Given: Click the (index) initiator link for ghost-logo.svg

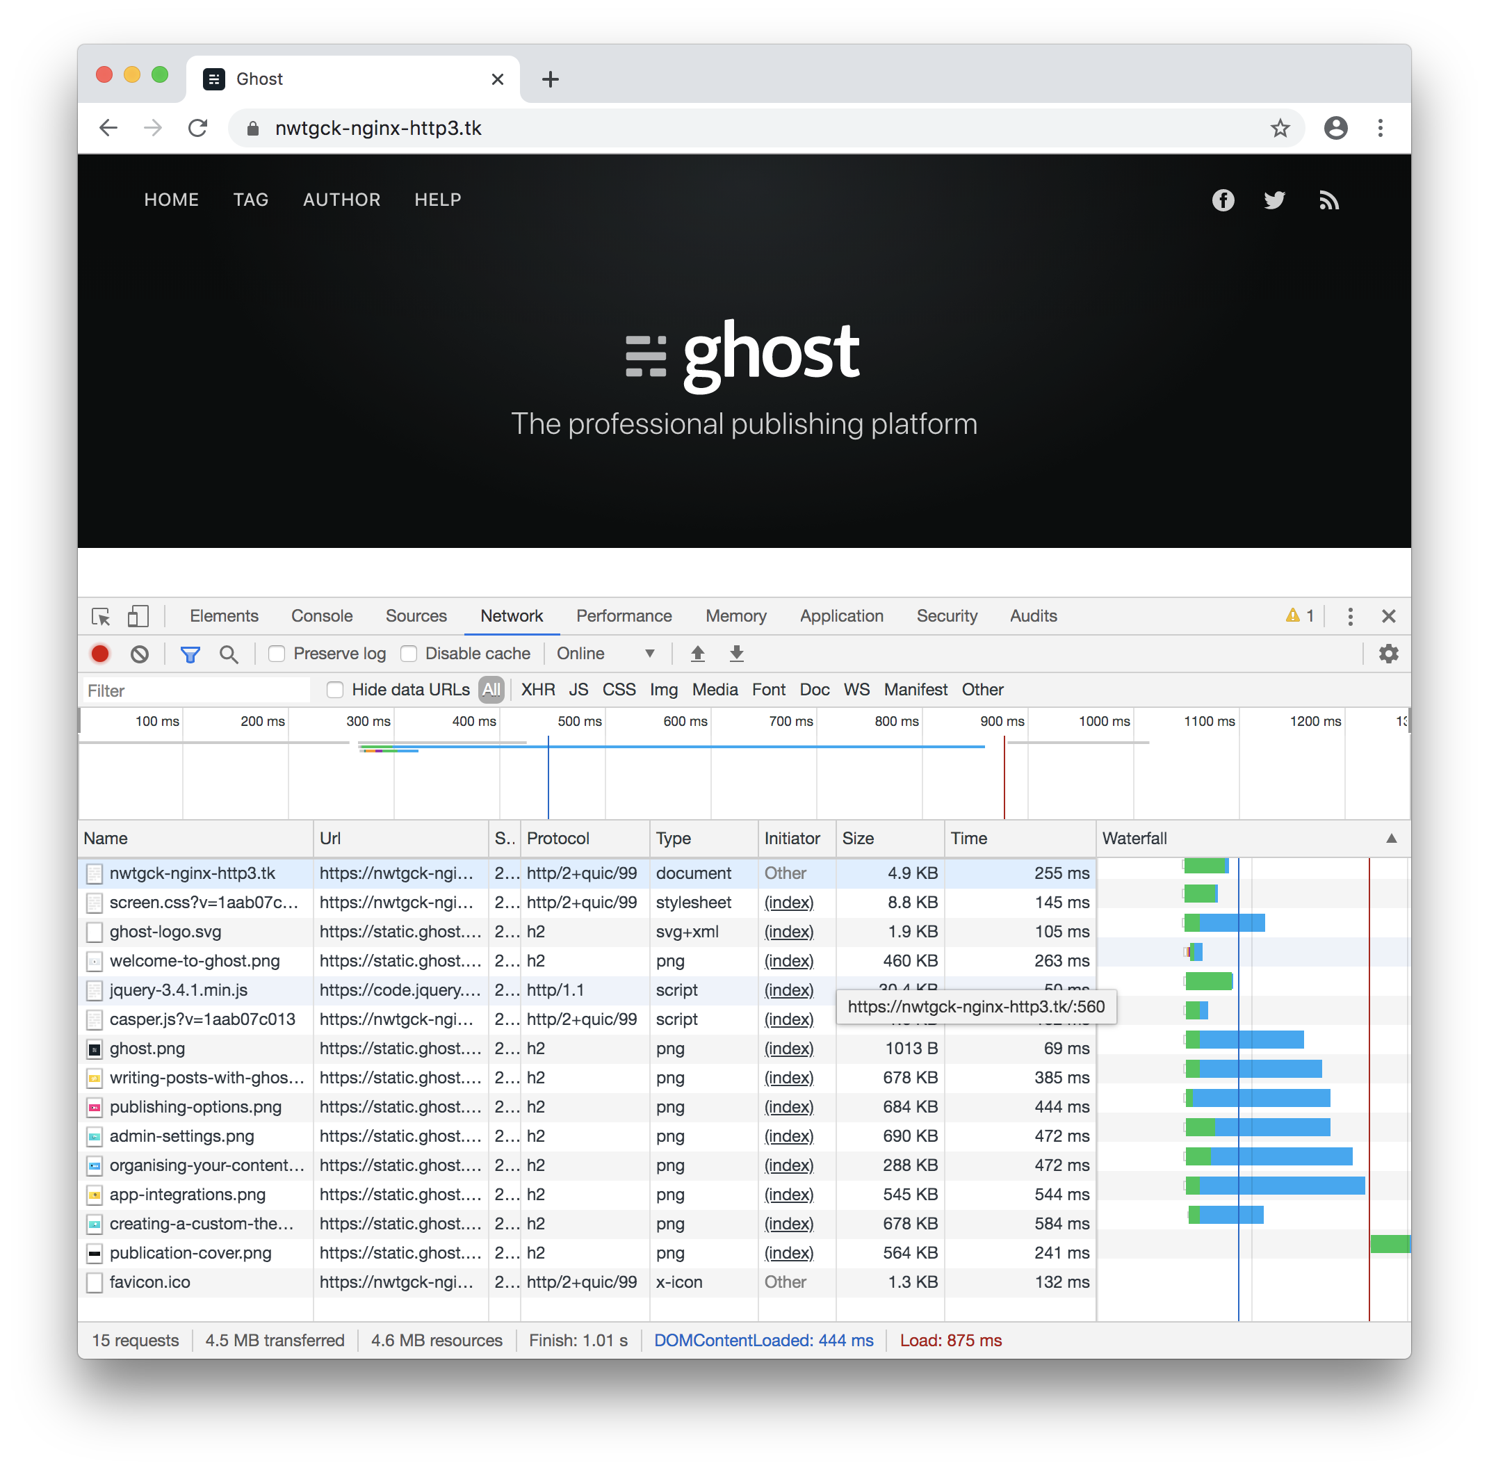Looking at the screenshot, I should 788,931.
